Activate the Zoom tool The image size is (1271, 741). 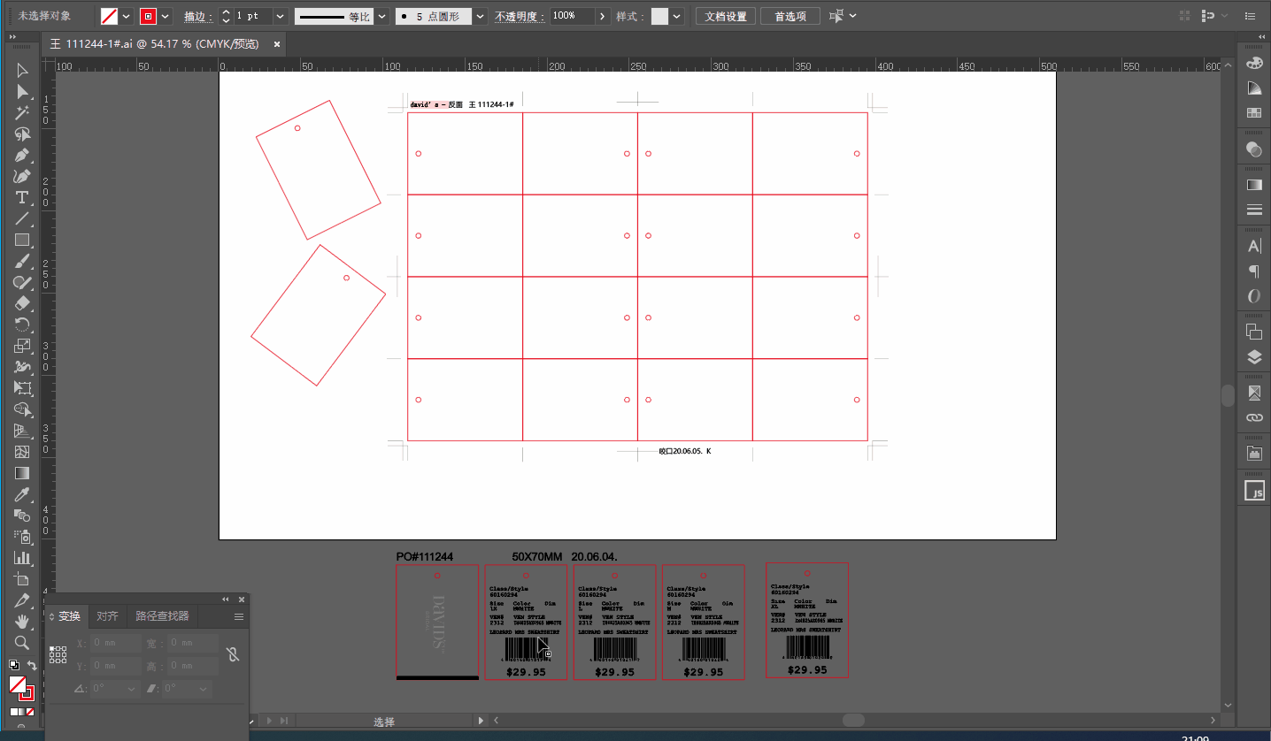point(22,643)
